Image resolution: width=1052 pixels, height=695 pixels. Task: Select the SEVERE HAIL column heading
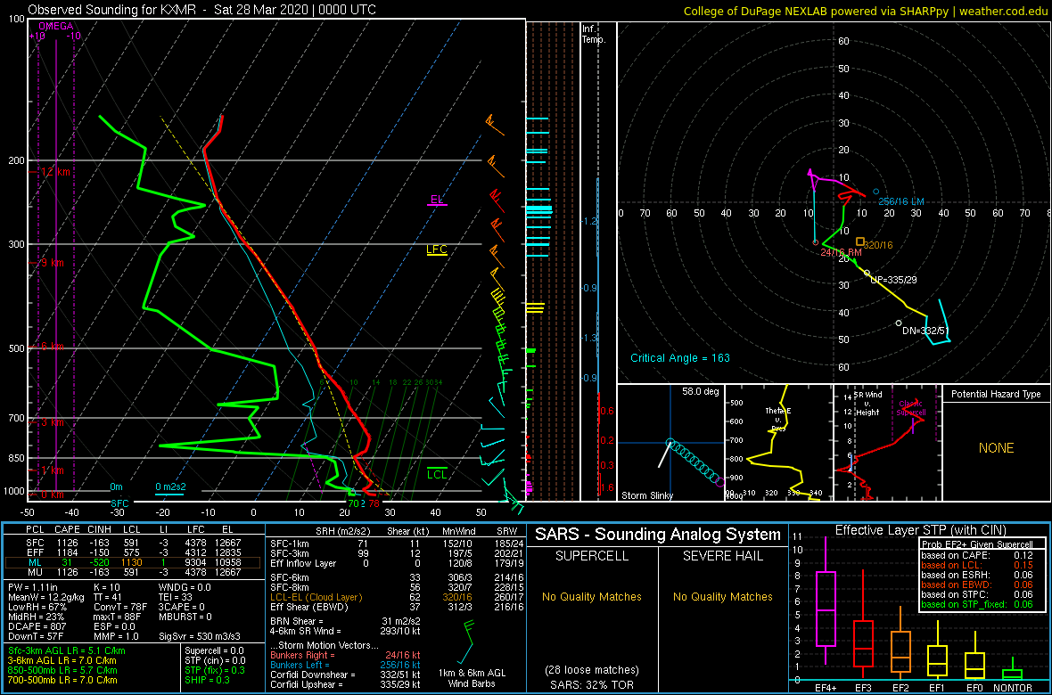click(720, 558)
